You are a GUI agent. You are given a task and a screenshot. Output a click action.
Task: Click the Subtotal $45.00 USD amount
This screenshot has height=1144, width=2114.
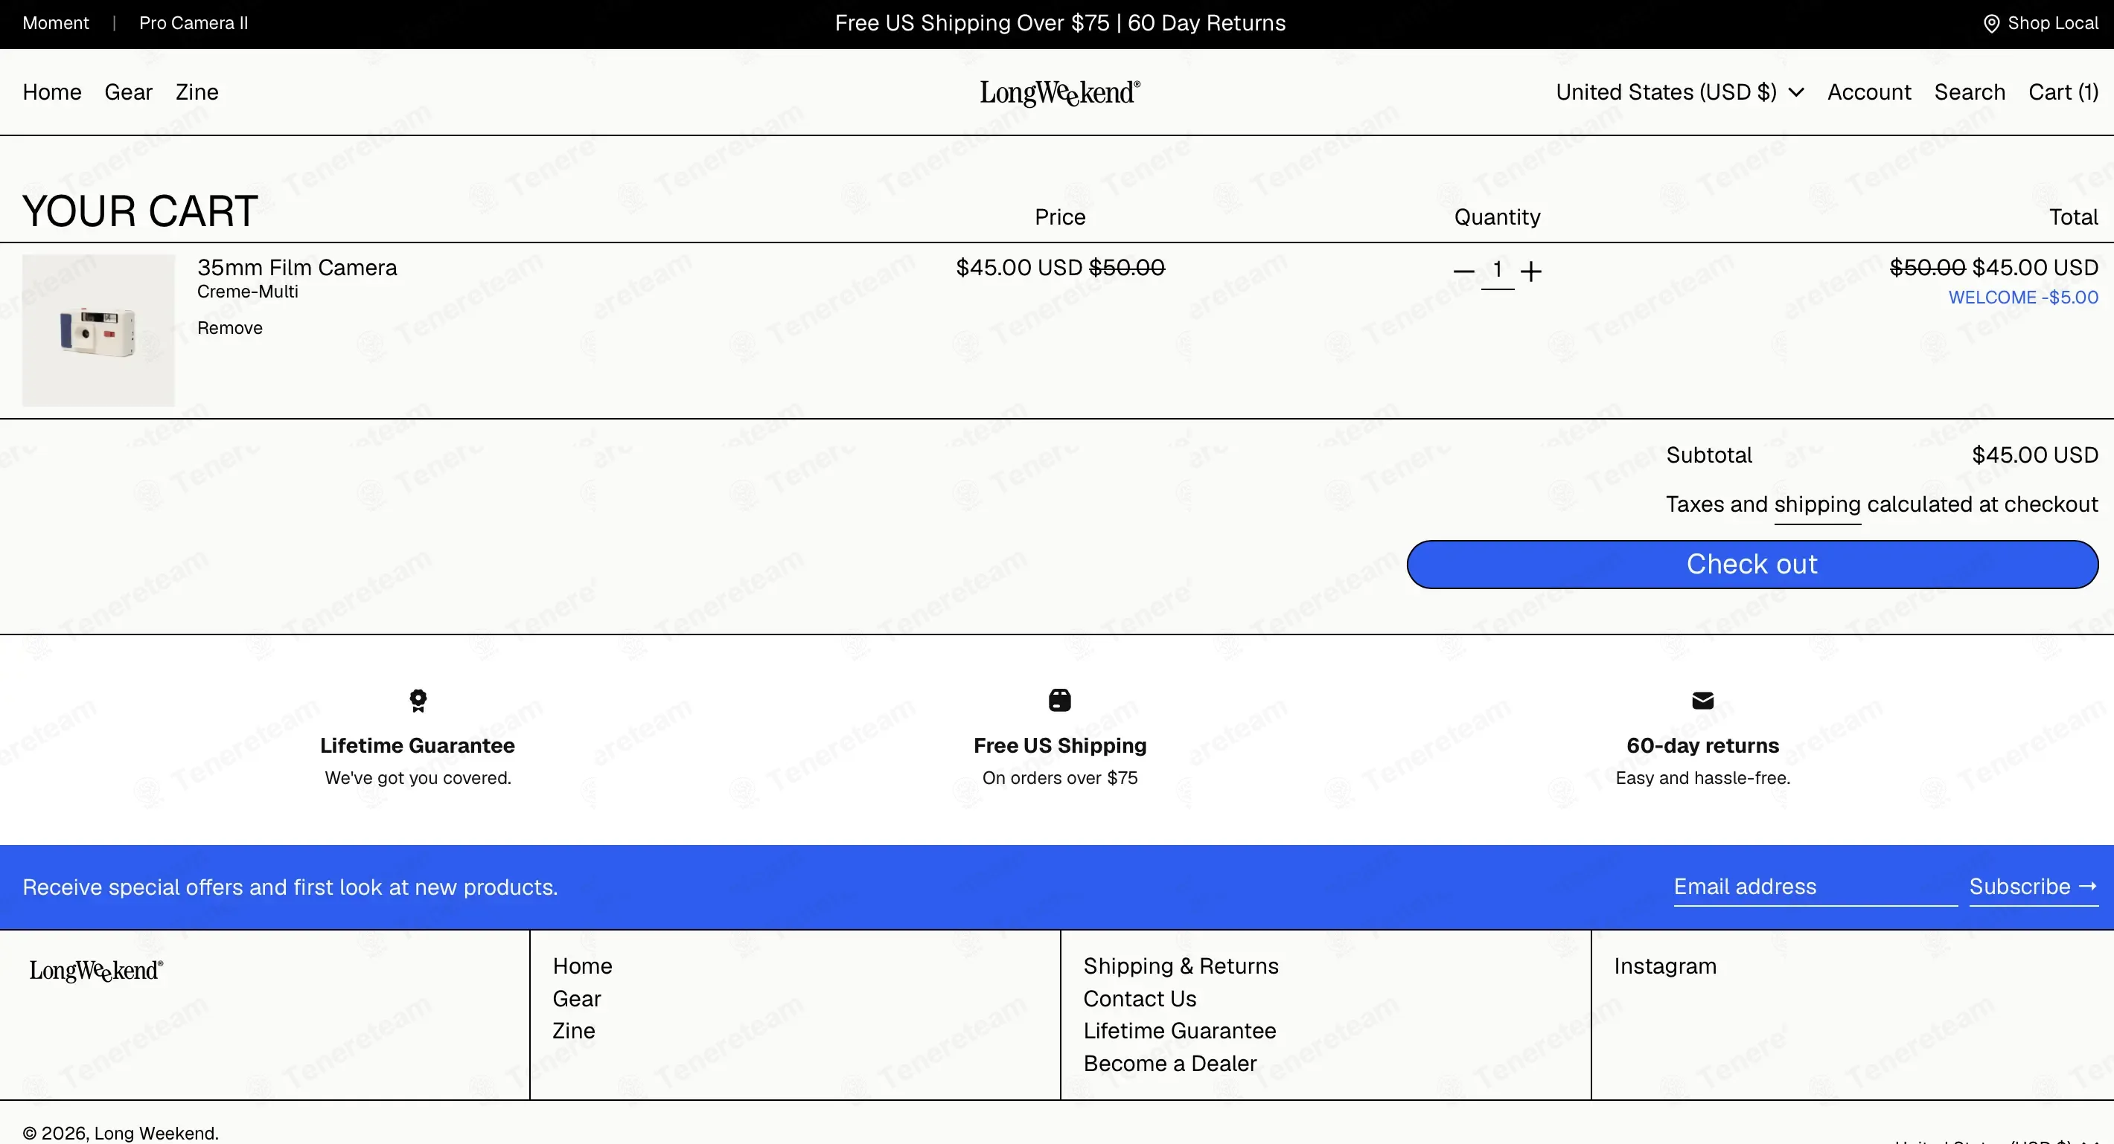point(2035,455)
